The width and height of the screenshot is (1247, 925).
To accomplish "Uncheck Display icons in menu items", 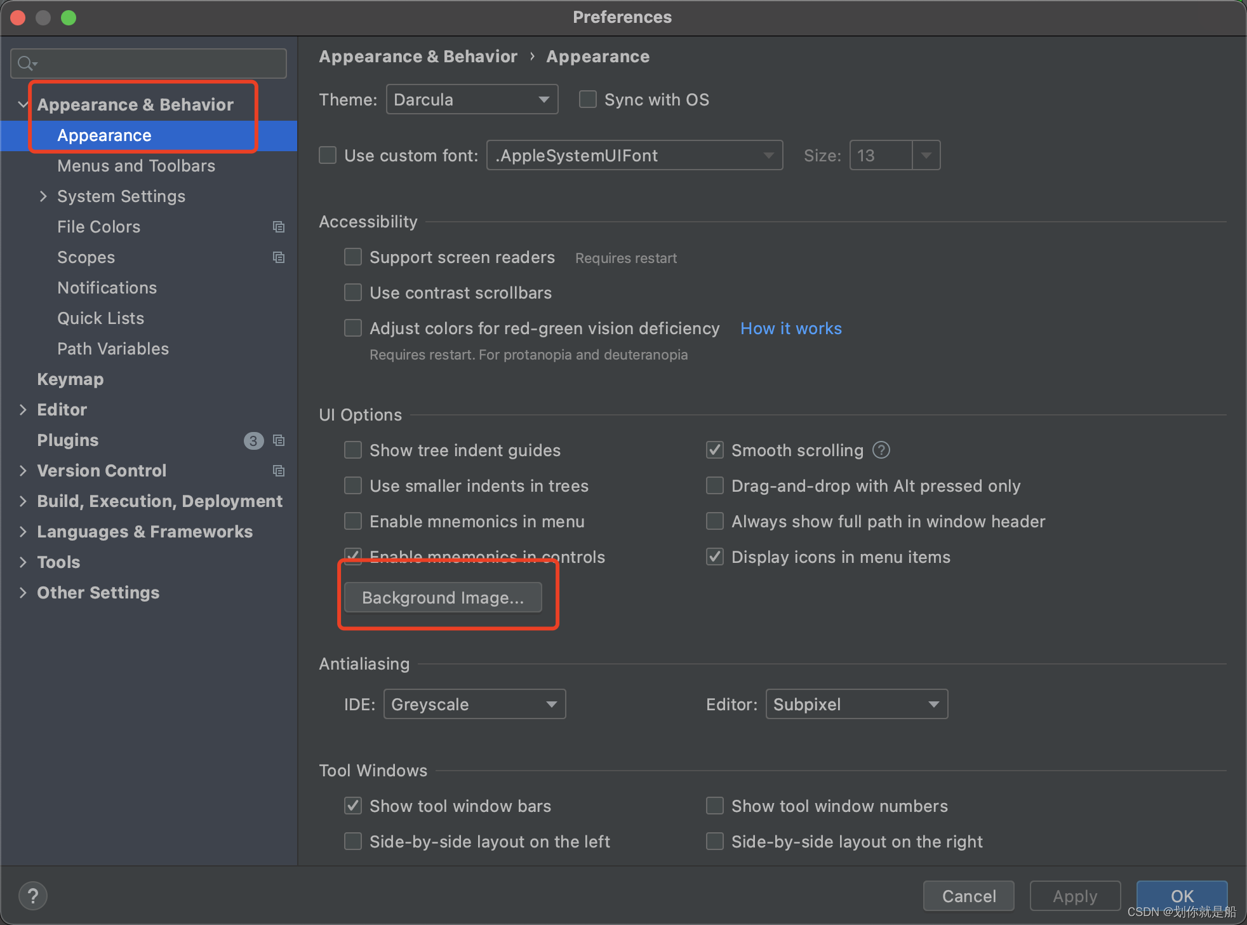I will tap(715, 557).
